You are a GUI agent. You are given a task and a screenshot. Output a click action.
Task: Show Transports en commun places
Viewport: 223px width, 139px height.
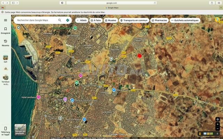click(134, 21)
